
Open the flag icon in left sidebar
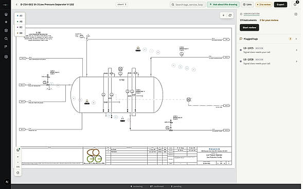[x=6, y=47]
